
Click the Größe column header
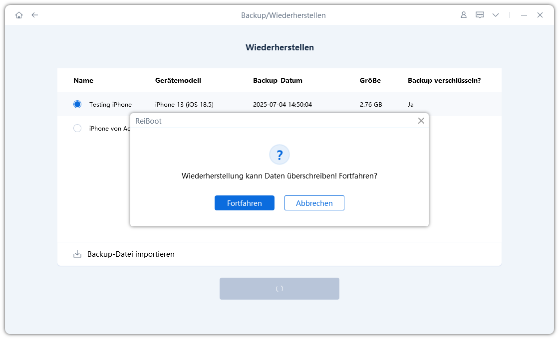coord(370,80)
